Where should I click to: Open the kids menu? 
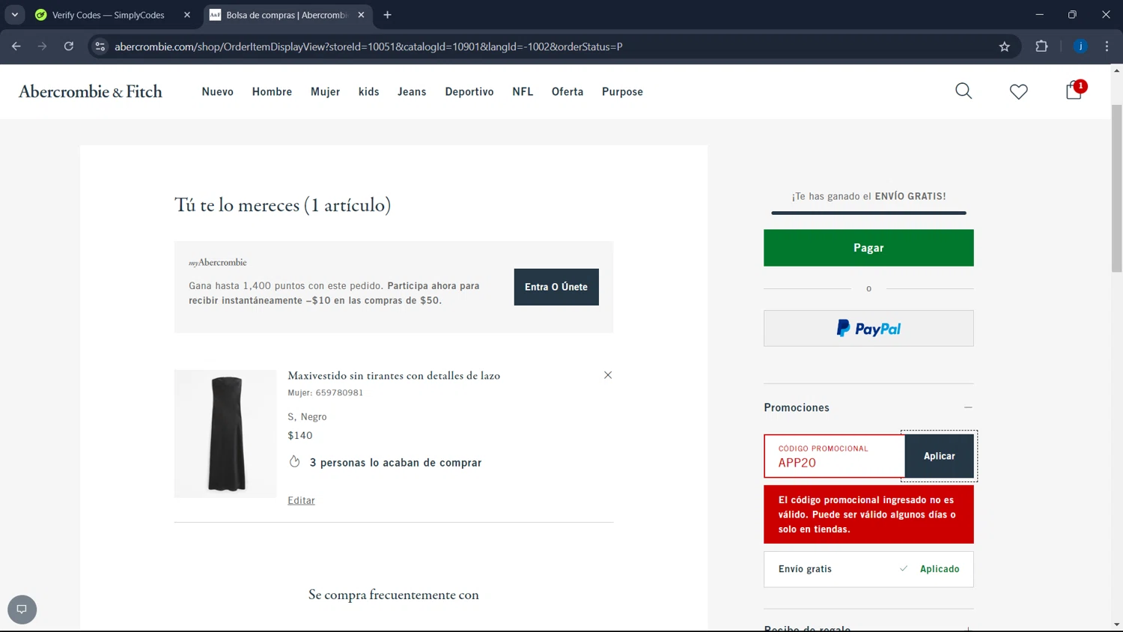pos(369,91)
